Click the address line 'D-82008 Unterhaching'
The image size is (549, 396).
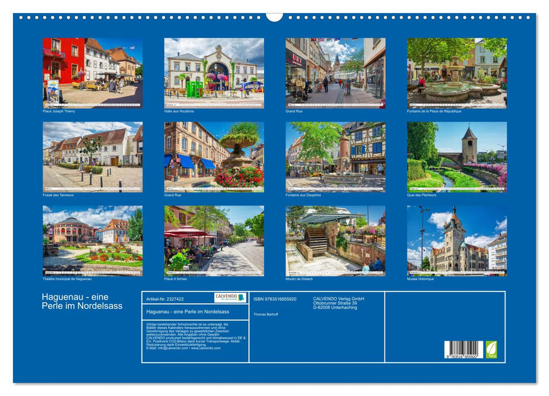click(x=335, y=307)
